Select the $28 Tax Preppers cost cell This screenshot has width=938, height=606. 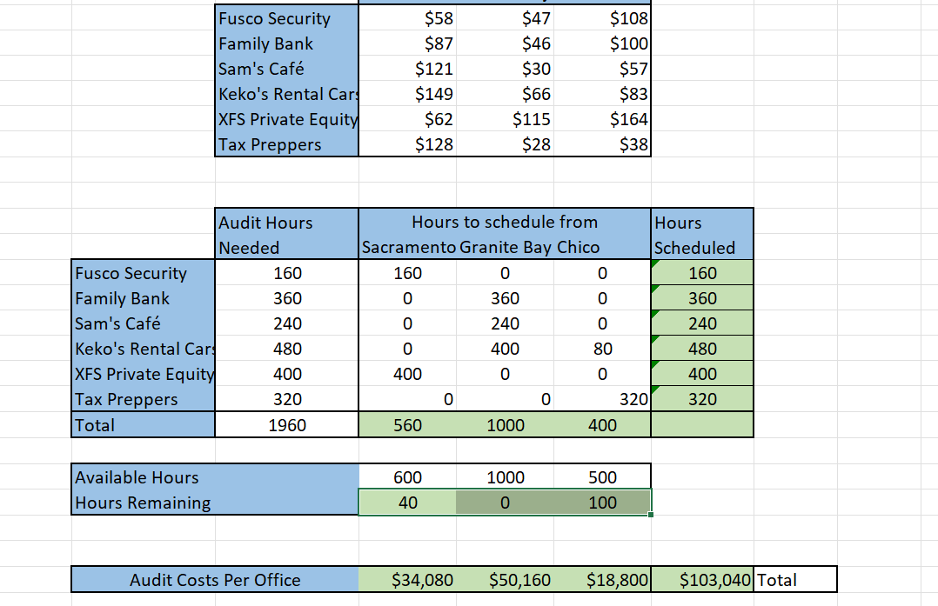coord(505,144)
